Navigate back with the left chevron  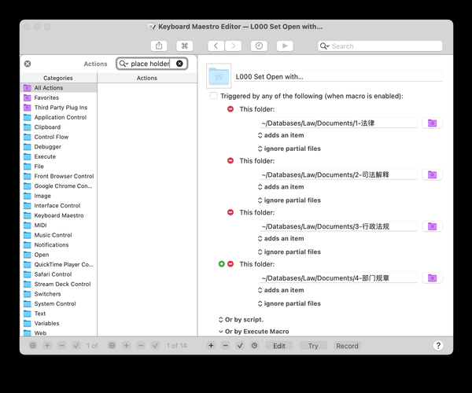[x=216, y=46]
